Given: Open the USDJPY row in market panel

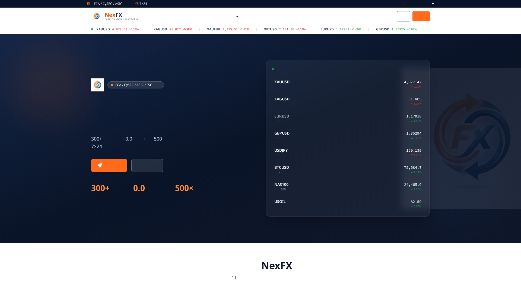Looking at the screenshot, I should click(x=348, y=152).
